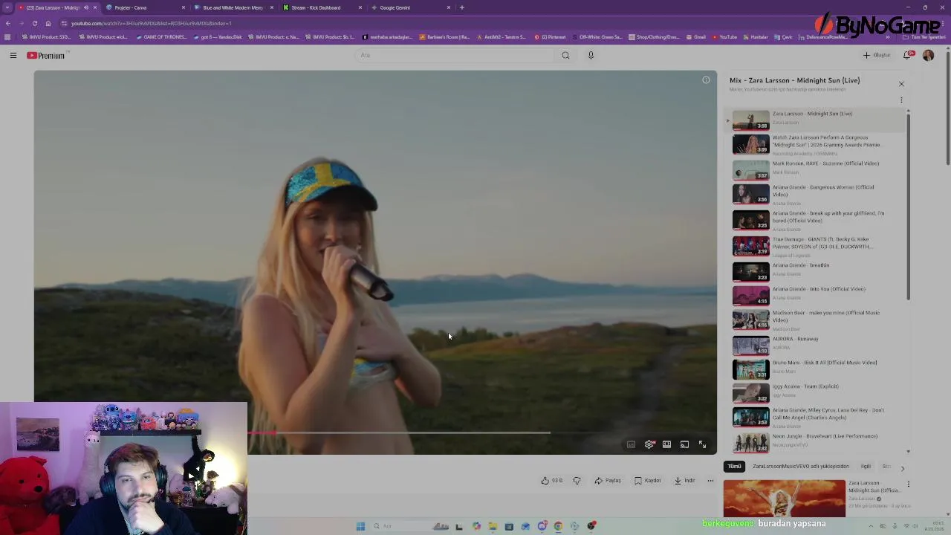Toggle subtitles in the video player

631,444
